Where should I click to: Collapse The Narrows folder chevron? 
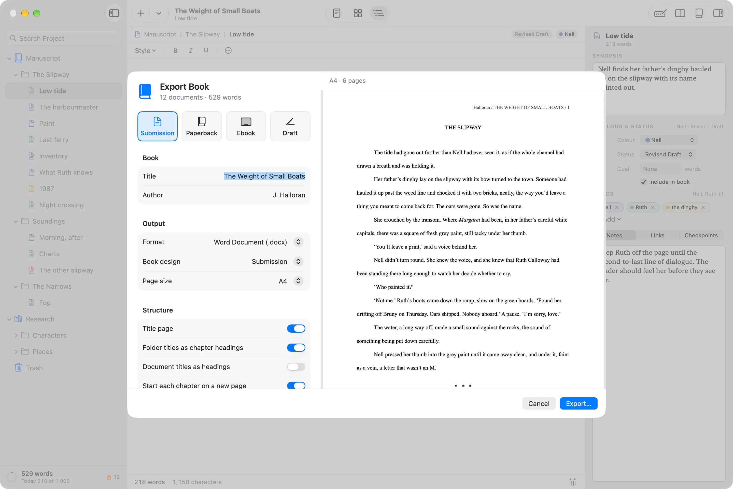16,287
